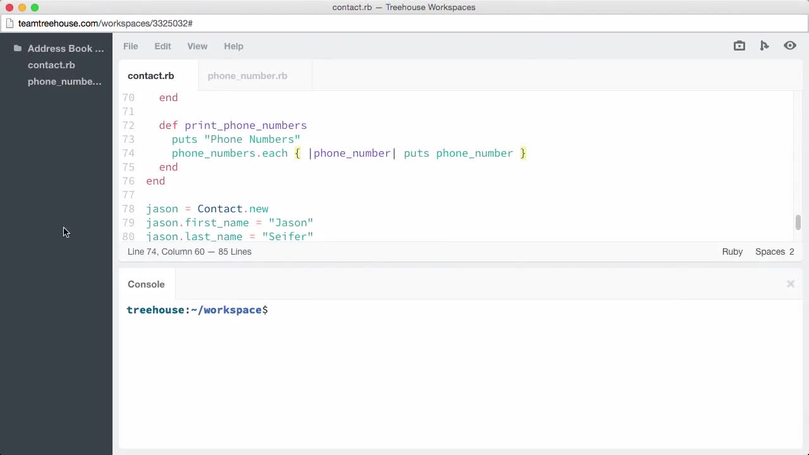Click the Console panel label
This screenshot has width=809, height=455.
pos(146,284)
